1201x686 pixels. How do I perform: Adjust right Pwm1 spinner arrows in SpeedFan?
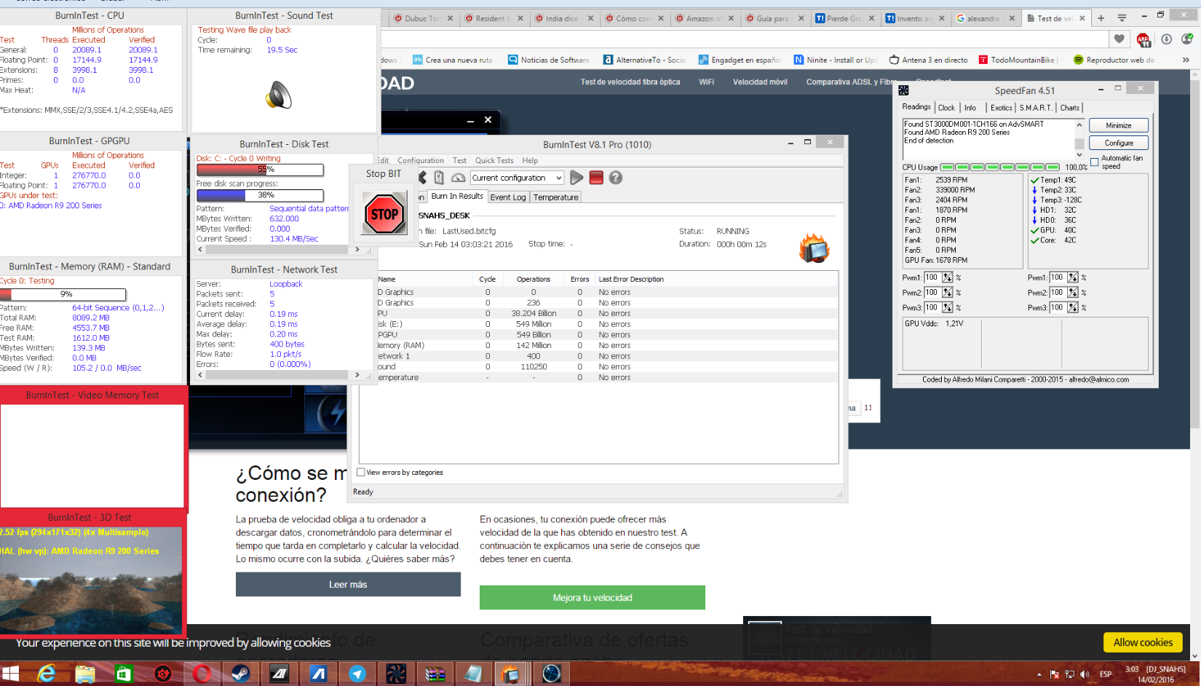(x=1072, y=277)
